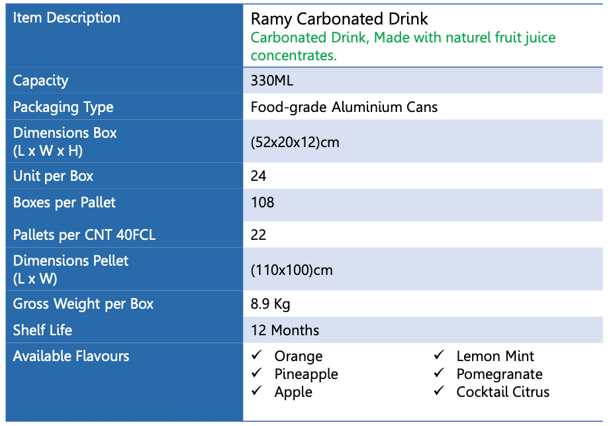
Task: Click the Food-grade Aluminium Cans cell
Action: tap(344, 107)
